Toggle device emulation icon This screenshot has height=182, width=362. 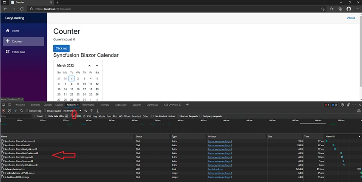[x=9, y=105]
